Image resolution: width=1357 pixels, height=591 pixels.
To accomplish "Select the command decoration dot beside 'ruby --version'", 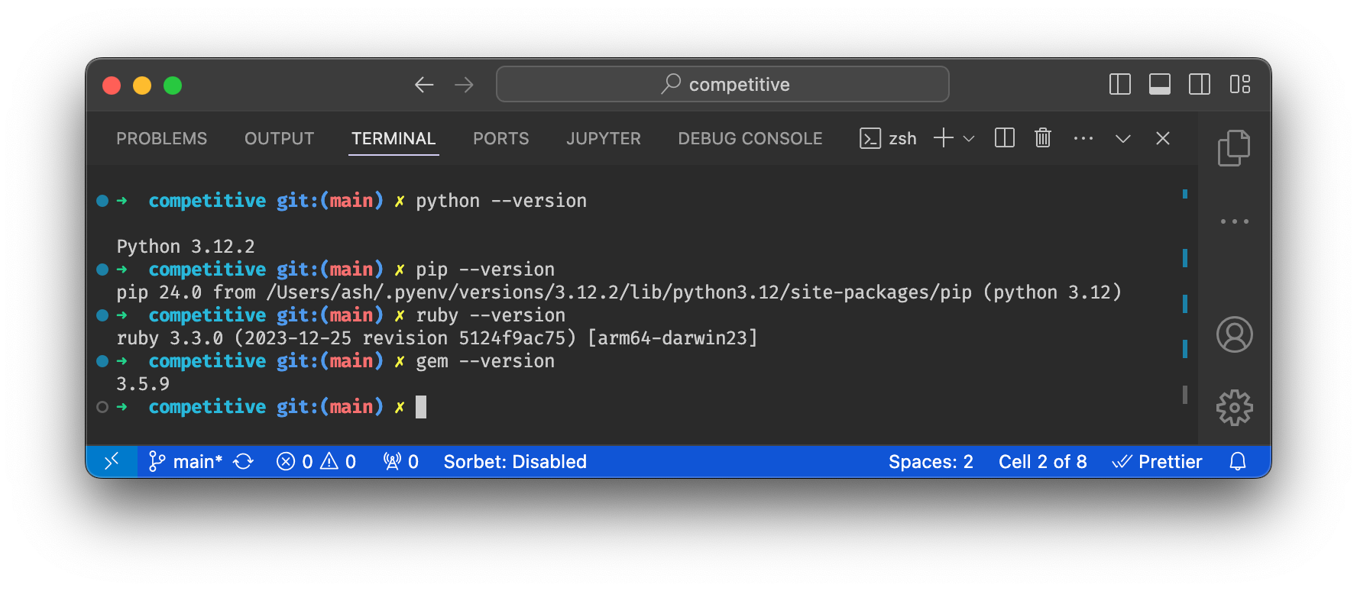I will 102,315.
